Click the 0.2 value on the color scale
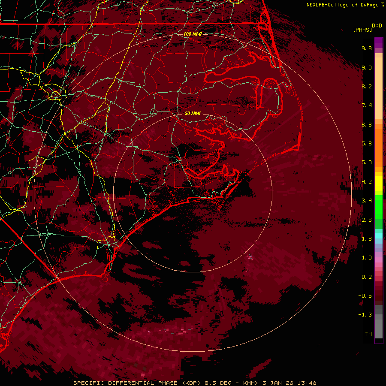This screenshot has height=386, width=386. [367, 277]
